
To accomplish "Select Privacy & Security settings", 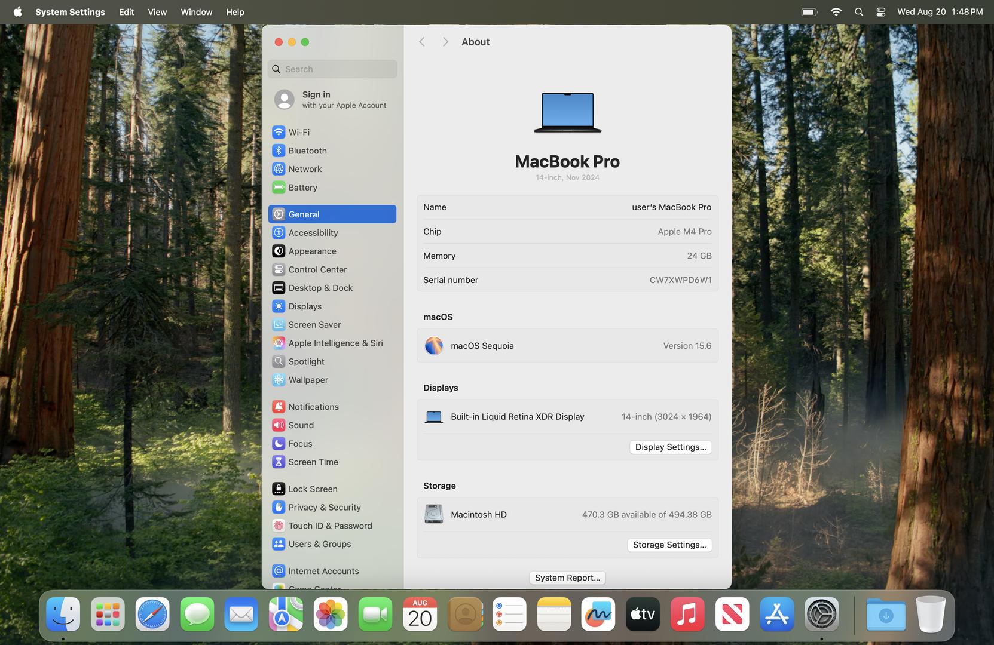I will tap(332, 508).
